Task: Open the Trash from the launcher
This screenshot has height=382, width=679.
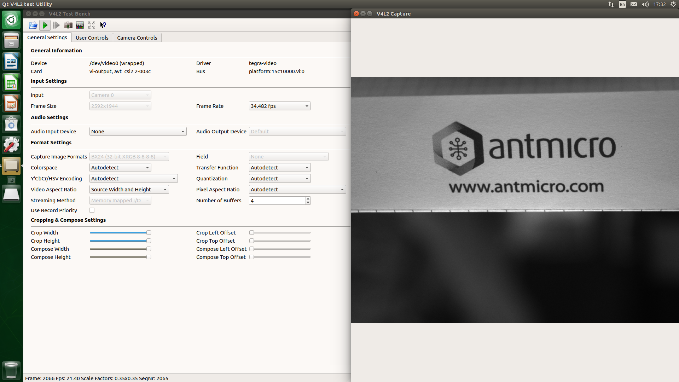Action: (x=11, y=370)
